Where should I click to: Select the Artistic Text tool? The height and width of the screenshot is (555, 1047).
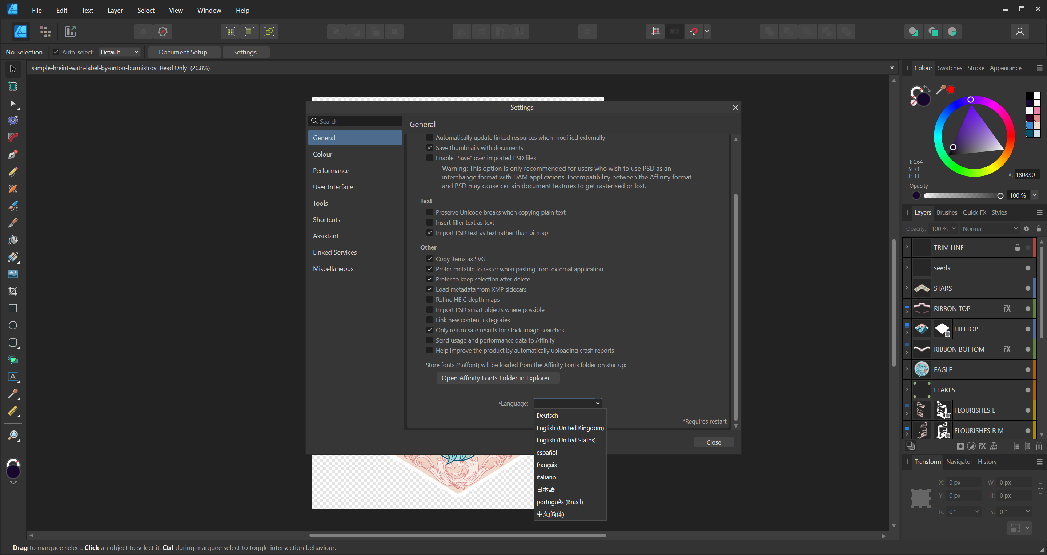13,376
